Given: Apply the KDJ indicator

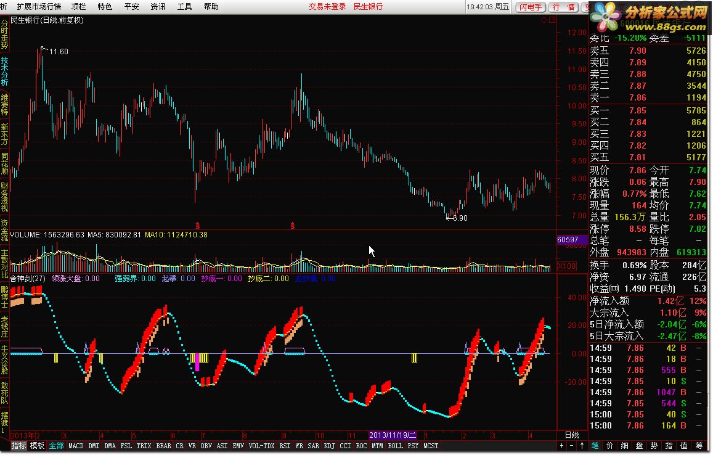Looking at the screenshot, I should point(329,446).
